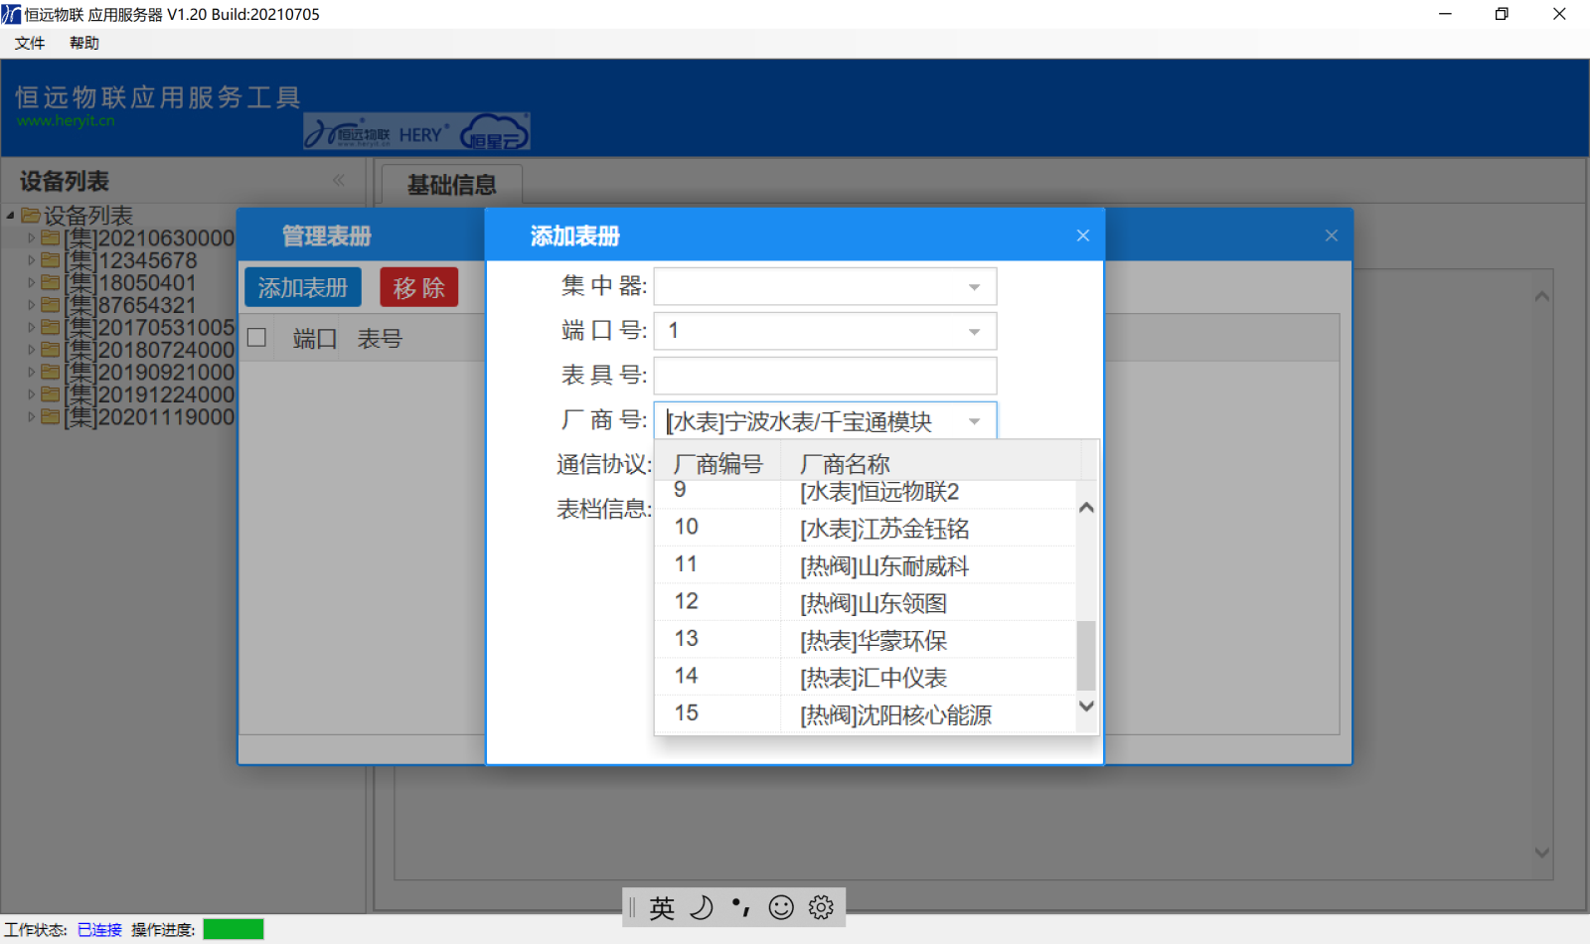Collapse the 设备列表 panel with double chevron
Viewport: 1590px width, 944px height.
[339, 180]
